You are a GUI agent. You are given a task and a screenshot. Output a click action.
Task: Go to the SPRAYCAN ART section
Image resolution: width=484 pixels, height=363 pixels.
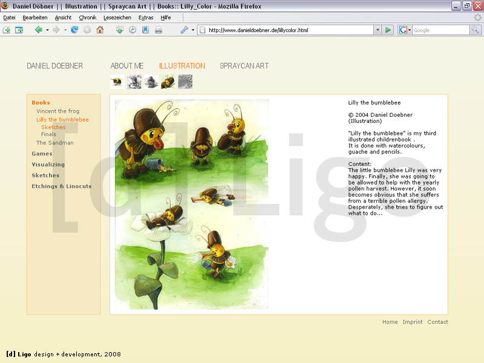point(244,66)
